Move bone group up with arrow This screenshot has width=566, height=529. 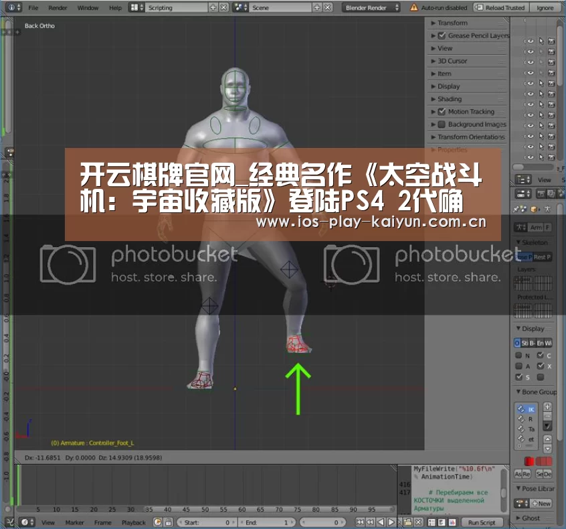547,439
